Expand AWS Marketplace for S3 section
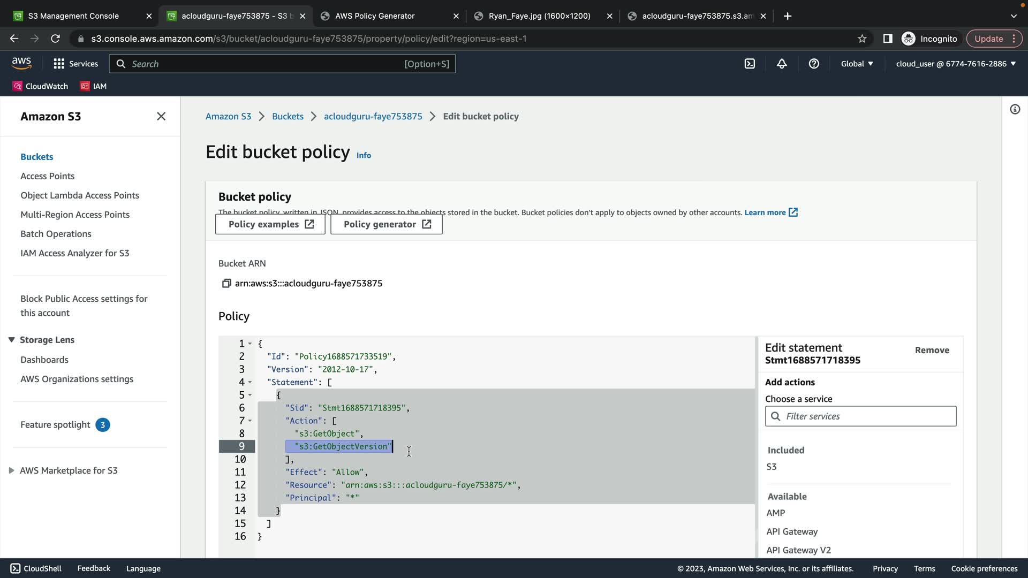The height and width of the screenshot is (578, 1028). (11, 470)
